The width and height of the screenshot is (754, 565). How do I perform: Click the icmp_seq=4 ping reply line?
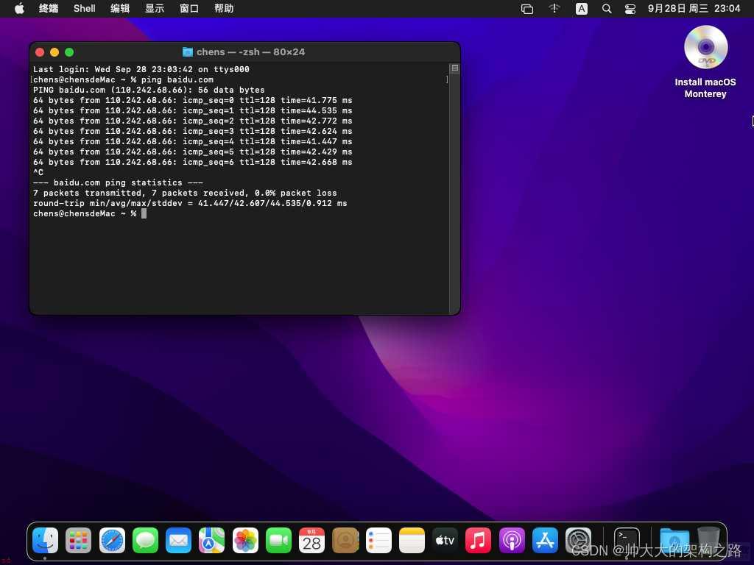tap(192, 142)
